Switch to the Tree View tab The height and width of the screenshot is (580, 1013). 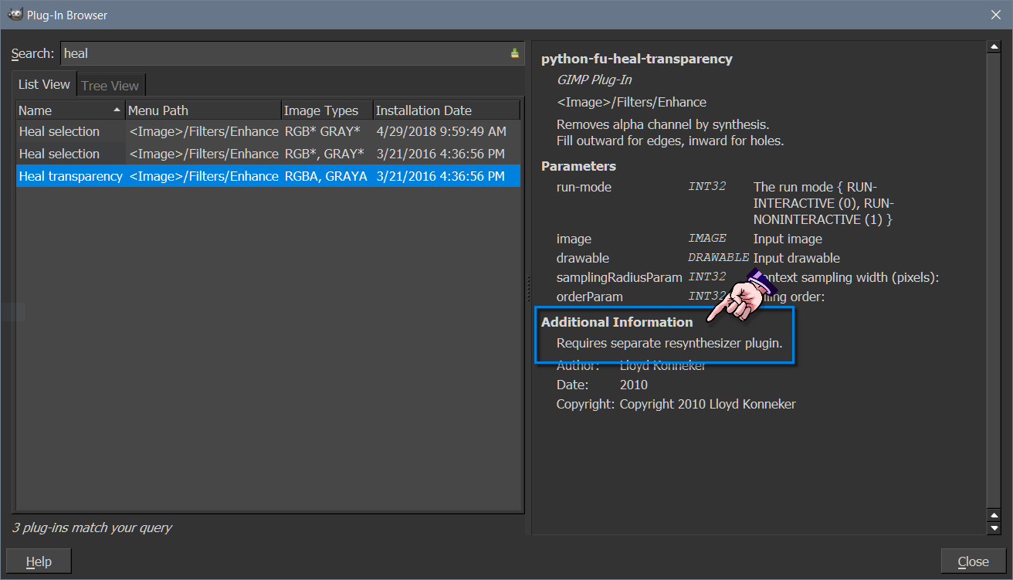tap(110, 84)
